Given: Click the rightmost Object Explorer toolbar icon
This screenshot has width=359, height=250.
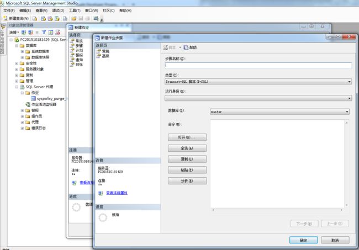Looking at the screenshot, I should coord(57,32).
